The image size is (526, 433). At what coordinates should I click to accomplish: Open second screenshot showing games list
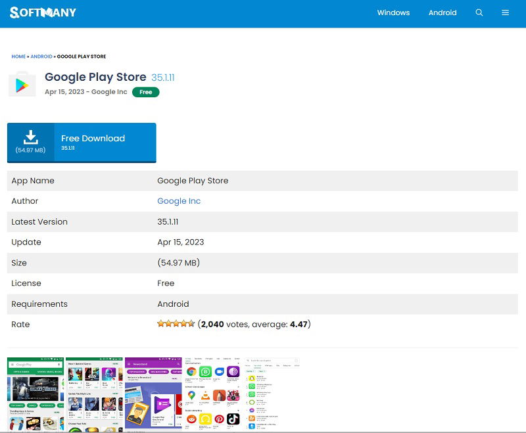pyautogui.click(x=94, y=394)
